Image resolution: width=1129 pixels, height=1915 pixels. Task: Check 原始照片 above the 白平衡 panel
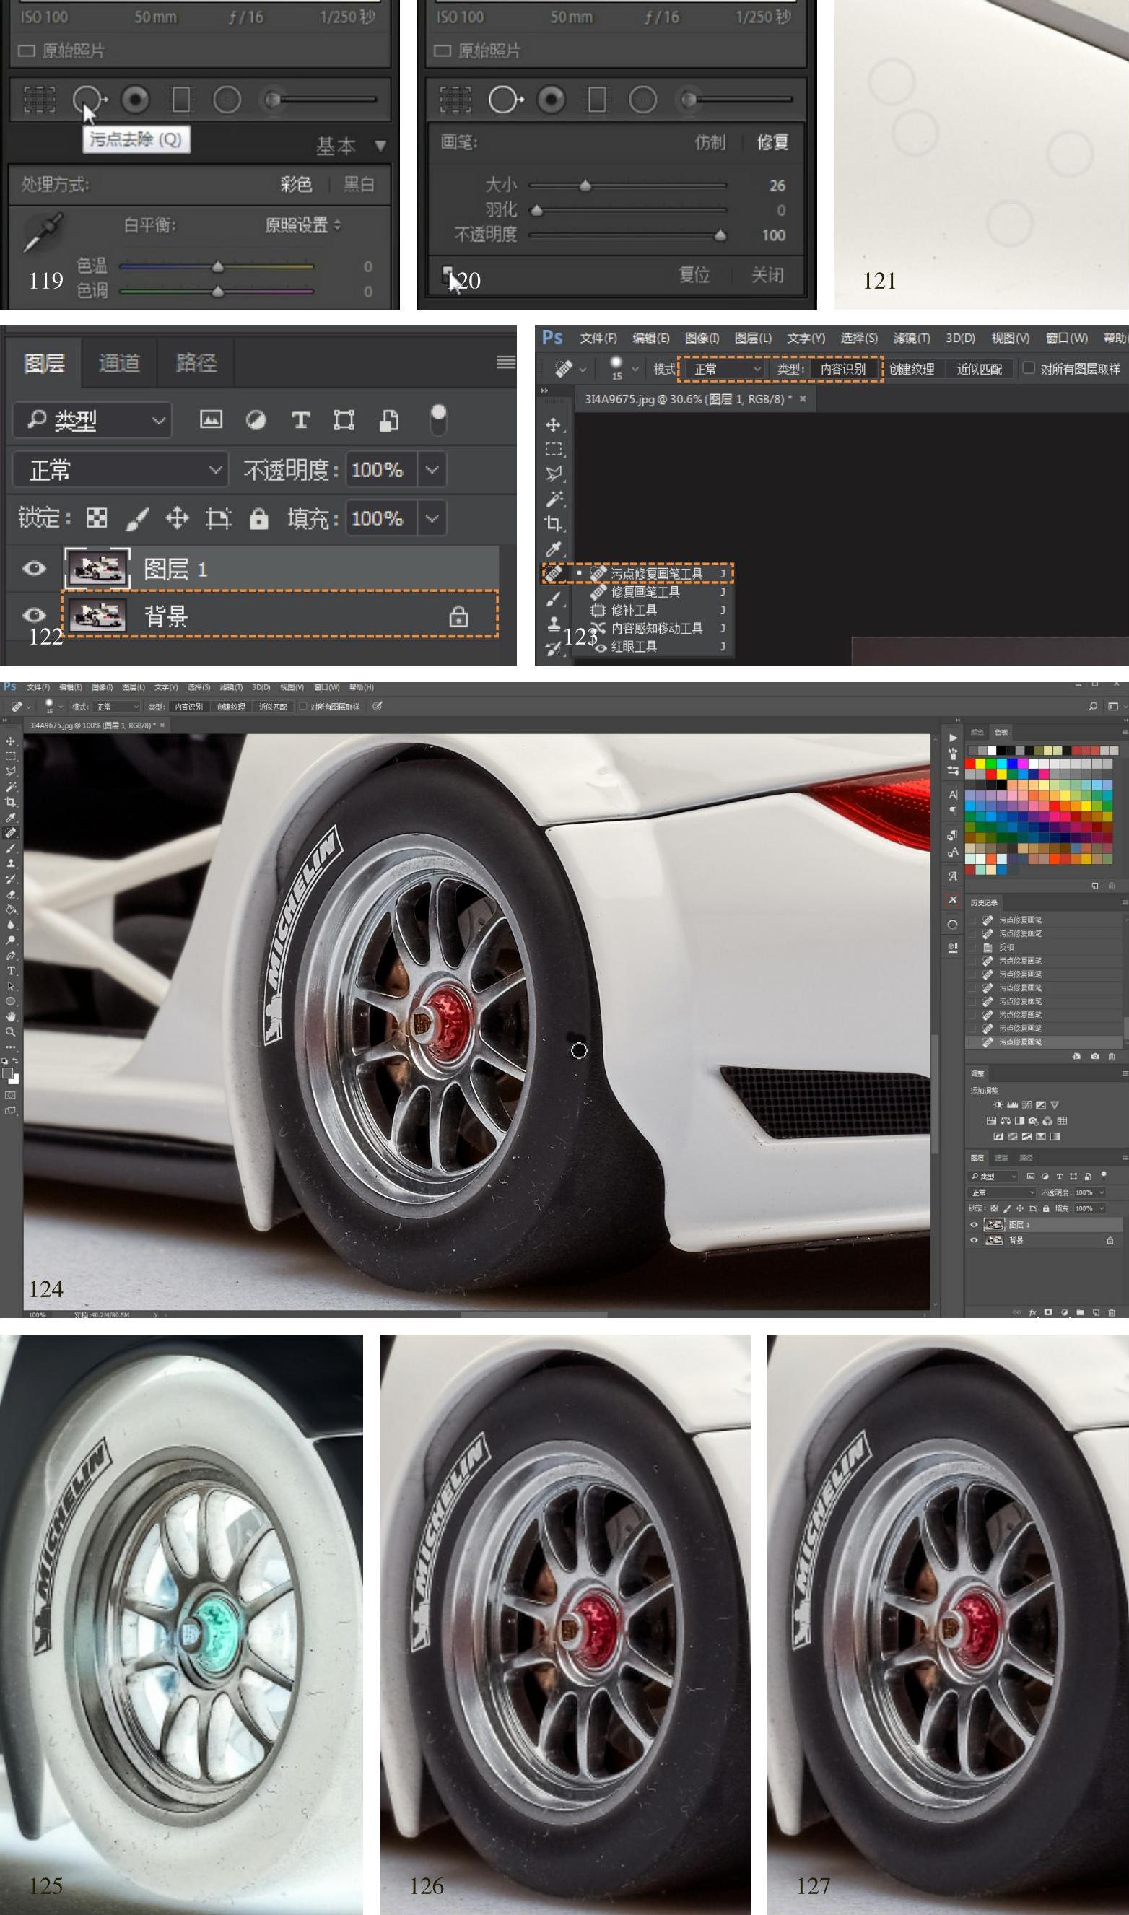coord(26,51)
